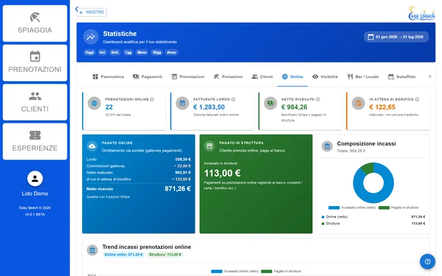This screenshot has width=442, height=276.
Task: Switch to the Clienti tab
Action: (262, 77)
